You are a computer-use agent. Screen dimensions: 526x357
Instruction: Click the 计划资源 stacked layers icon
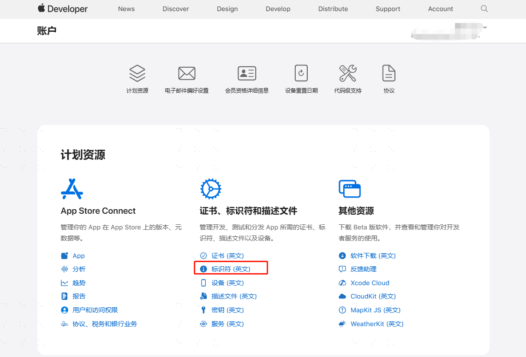137,73
